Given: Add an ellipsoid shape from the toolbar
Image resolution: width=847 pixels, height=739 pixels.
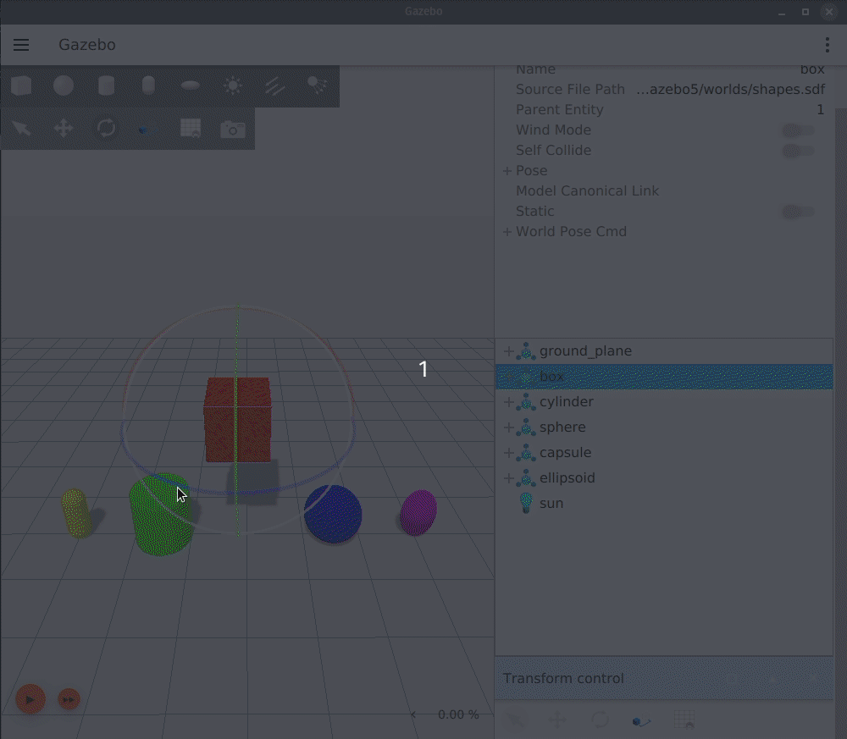Looking at the screenshot, I should tap(191, 85).
